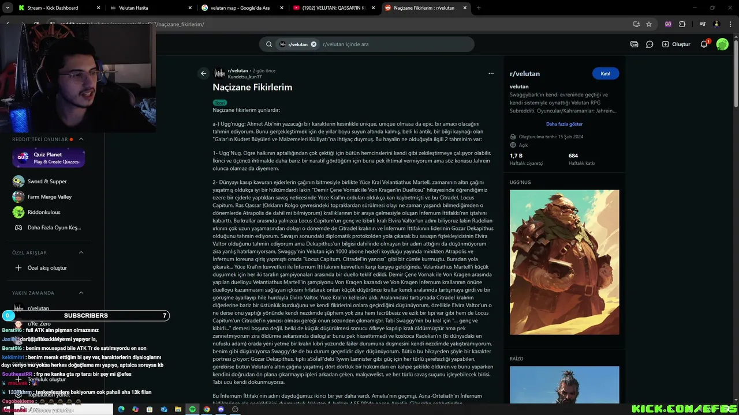This screenshot has height=415, width=739.
Task: Click Özel akış oluştur
Action: 47,268
